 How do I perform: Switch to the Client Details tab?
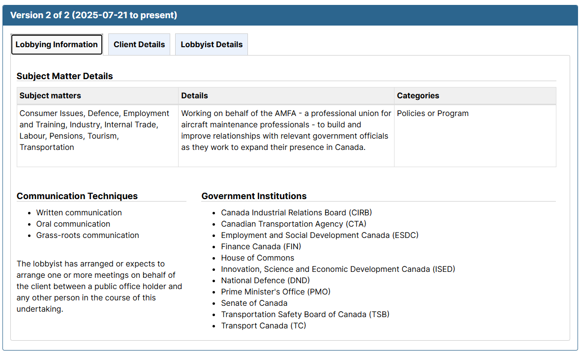click(139, 44)
